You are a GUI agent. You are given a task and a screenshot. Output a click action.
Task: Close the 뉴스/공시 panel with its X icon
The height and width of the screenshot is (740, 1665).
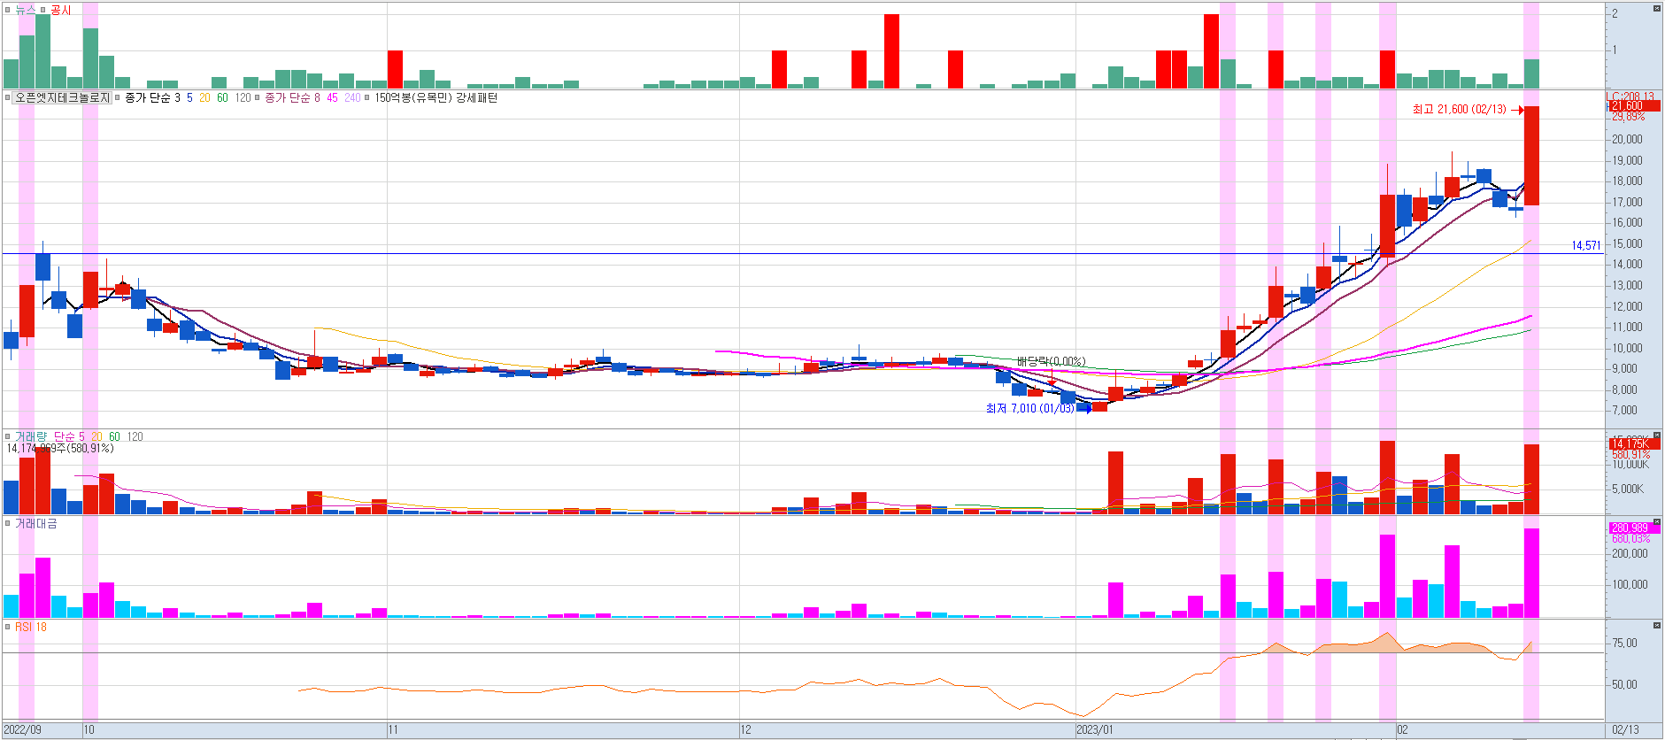1657,8
